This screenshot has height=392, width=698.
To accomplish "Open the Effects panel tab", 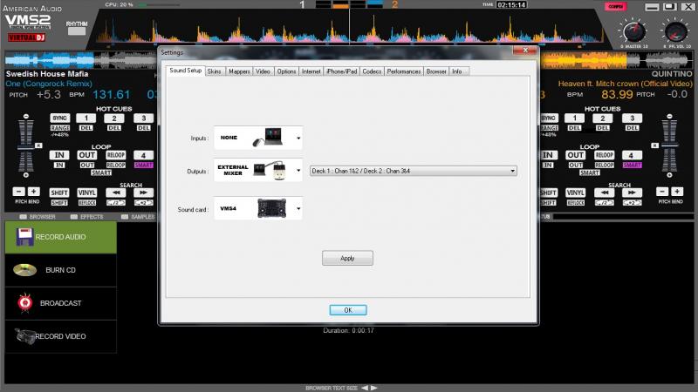I will pyautogui.click(x=86, y=217).
